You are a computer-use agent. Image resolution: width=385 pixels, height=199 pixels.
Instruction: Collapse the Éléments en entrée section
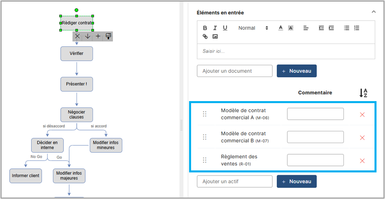374,12
